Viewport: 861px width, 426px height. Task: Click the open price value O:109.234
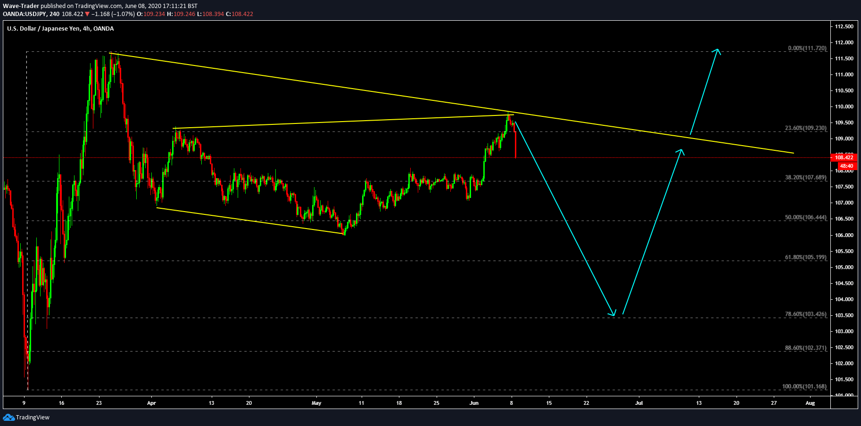point(151,14)
